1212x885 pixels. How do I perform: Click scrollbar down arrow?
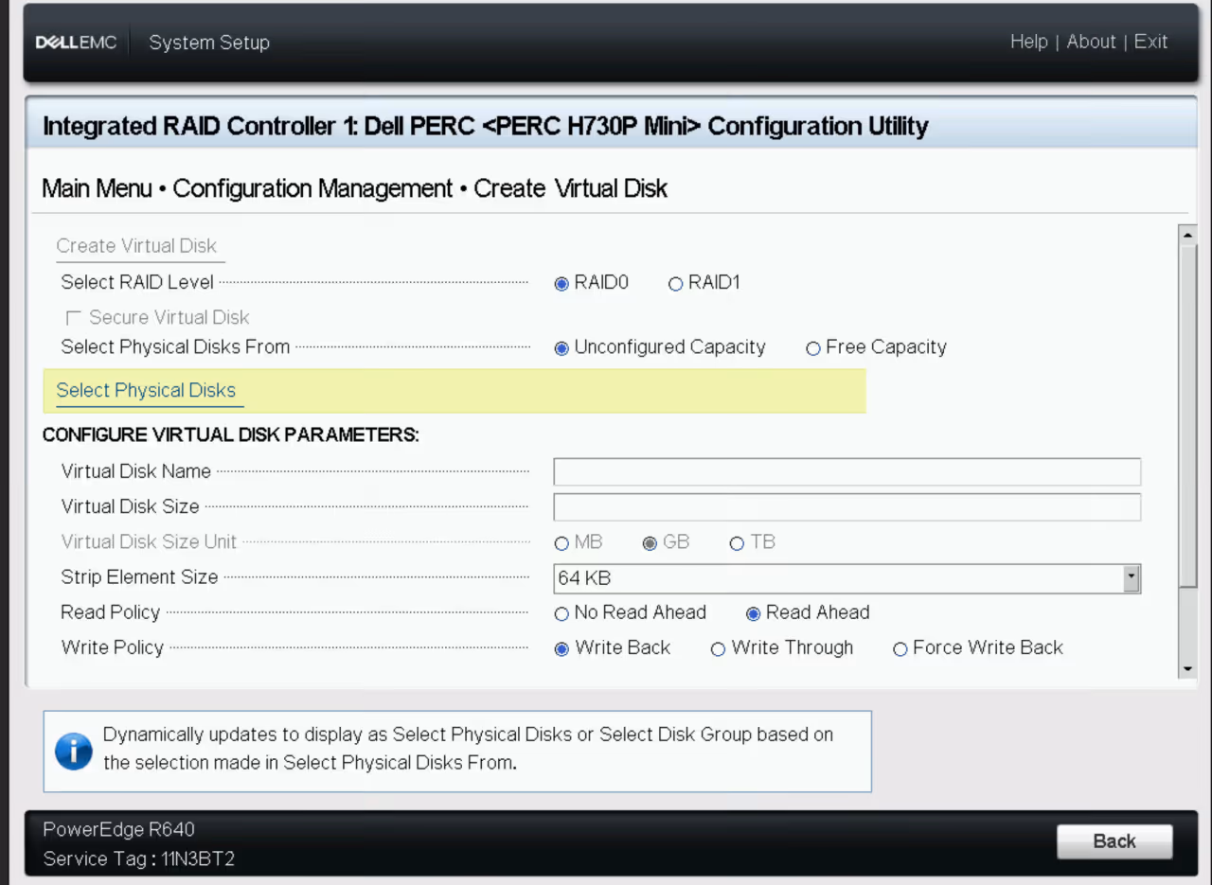(x=1187, y=669)
